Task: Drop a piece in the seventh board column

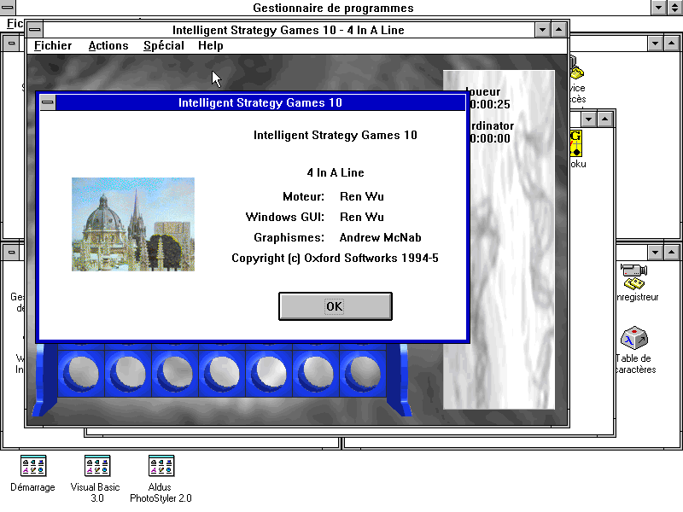Action: coord(362,373)
